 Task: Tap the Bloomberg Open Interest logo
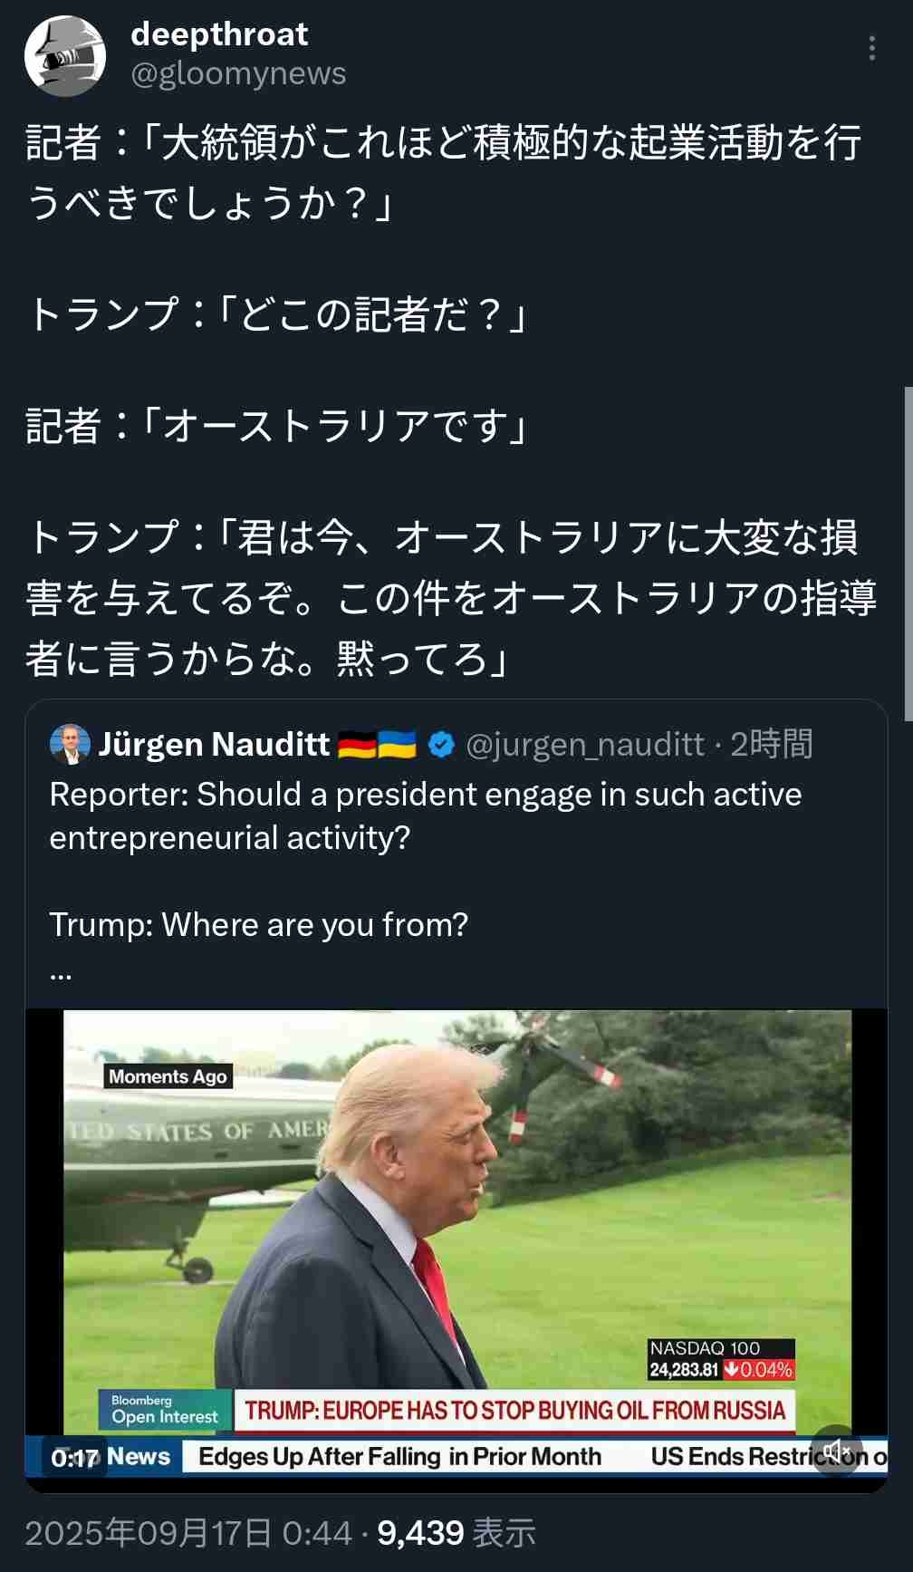165,1409
